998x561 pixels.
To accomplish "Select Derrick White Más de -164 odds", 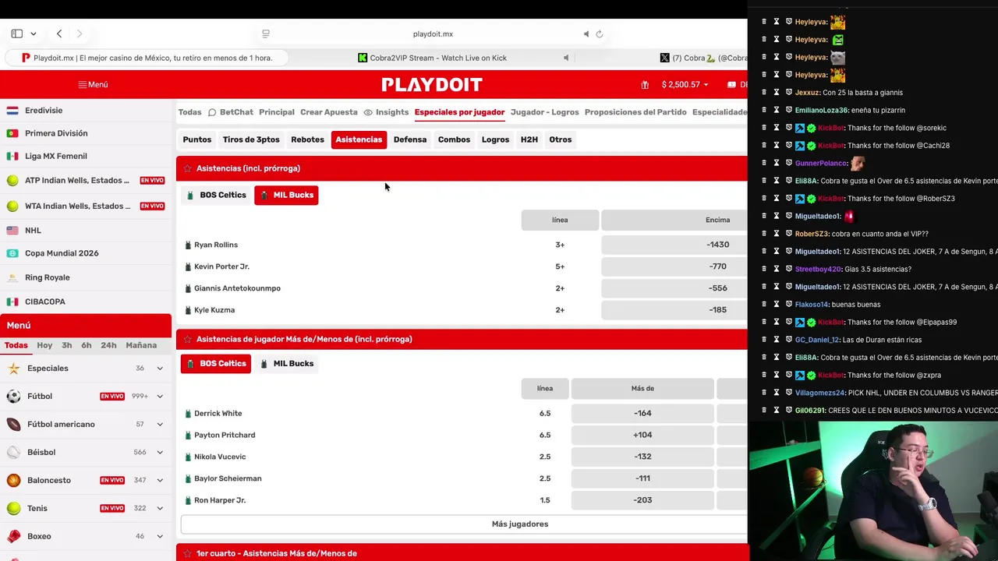I will click(x=642, y=413).
